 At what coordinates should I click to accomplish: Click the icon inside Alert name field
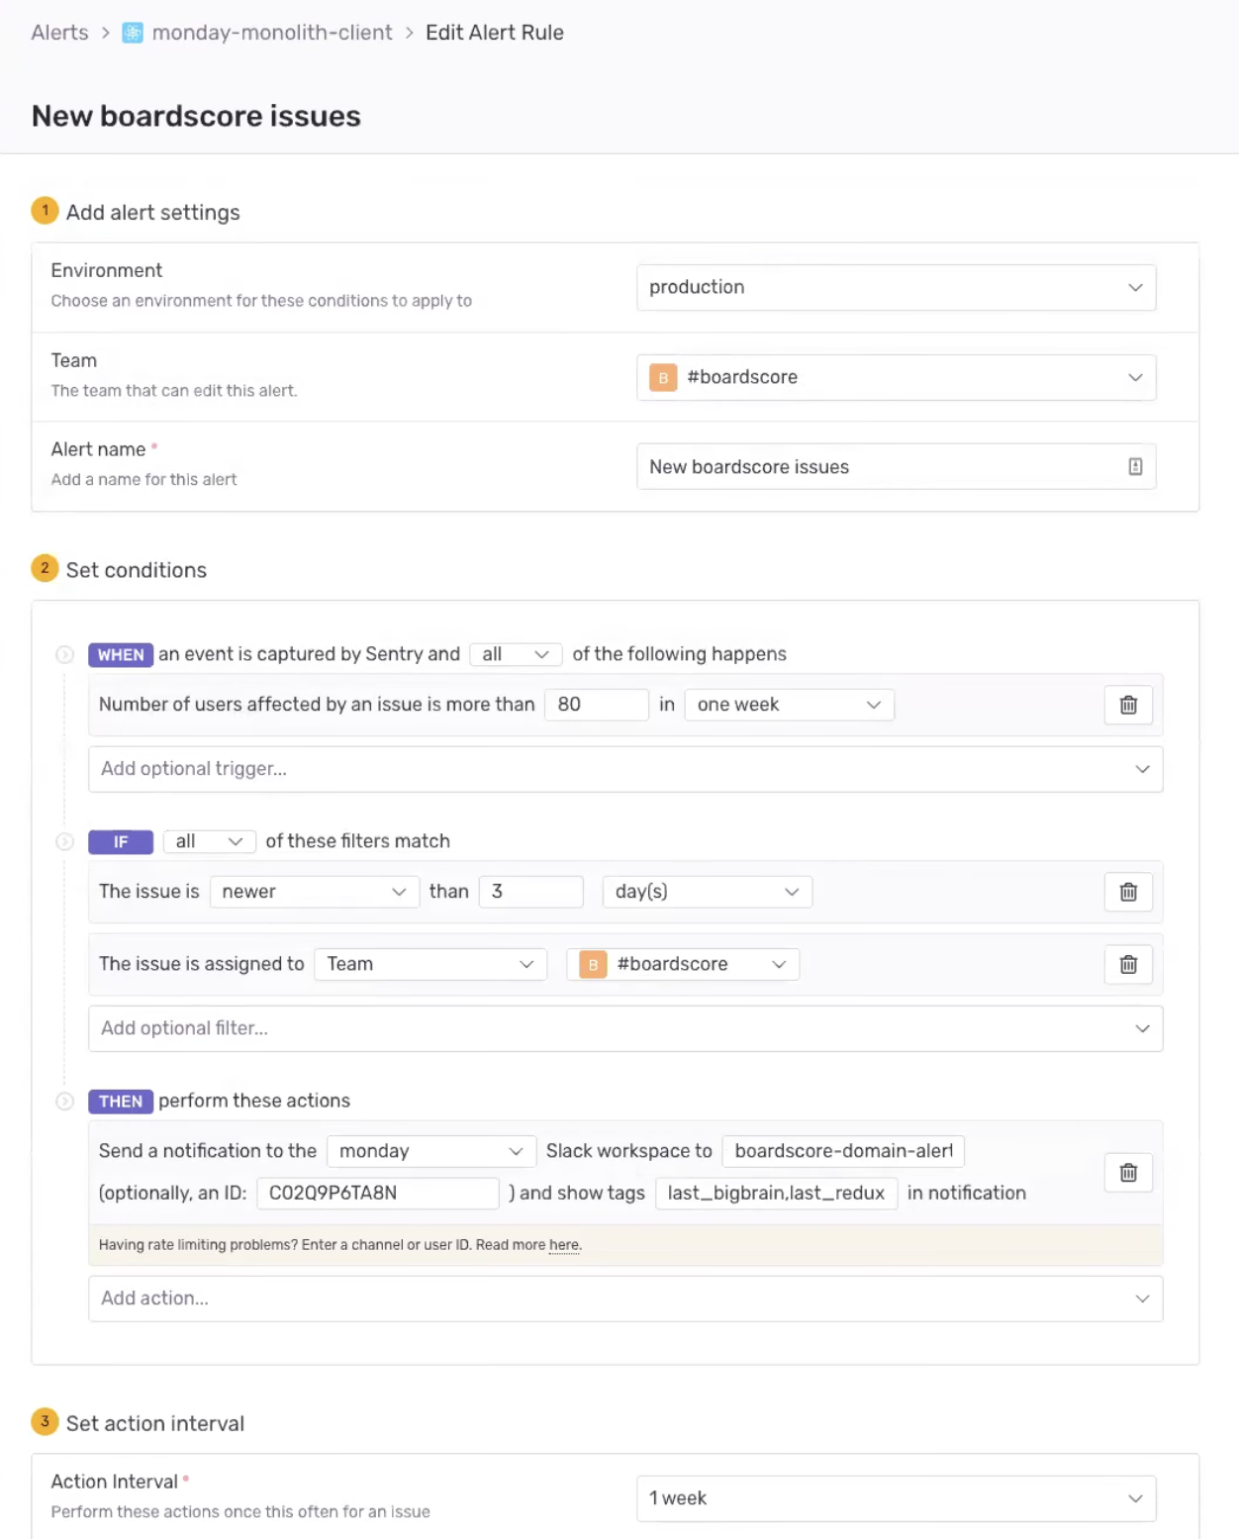click(x=1135, y=467)
